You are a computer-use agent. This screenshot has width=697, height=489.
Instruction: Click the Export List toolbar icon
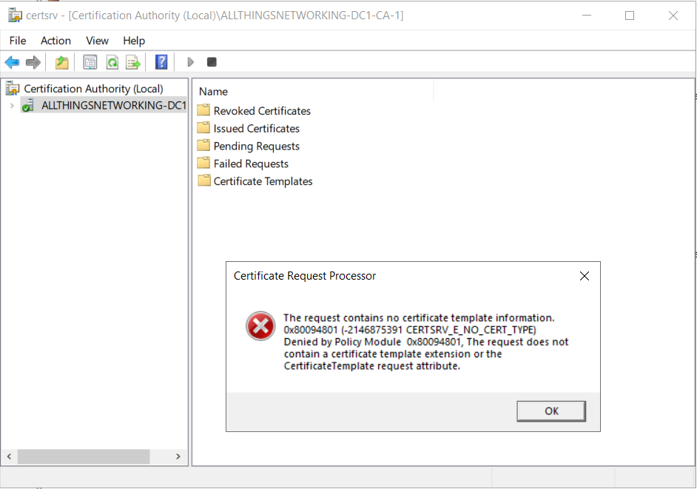(133, 62)
